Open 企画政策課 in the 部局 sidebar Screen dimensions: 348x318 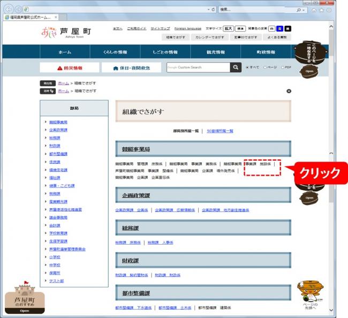click(x=58, y=130)
